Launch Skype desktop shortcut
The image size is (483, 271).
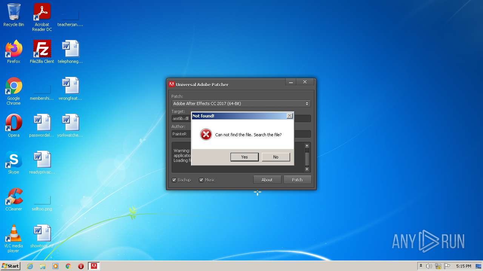(x=14, y=163)
